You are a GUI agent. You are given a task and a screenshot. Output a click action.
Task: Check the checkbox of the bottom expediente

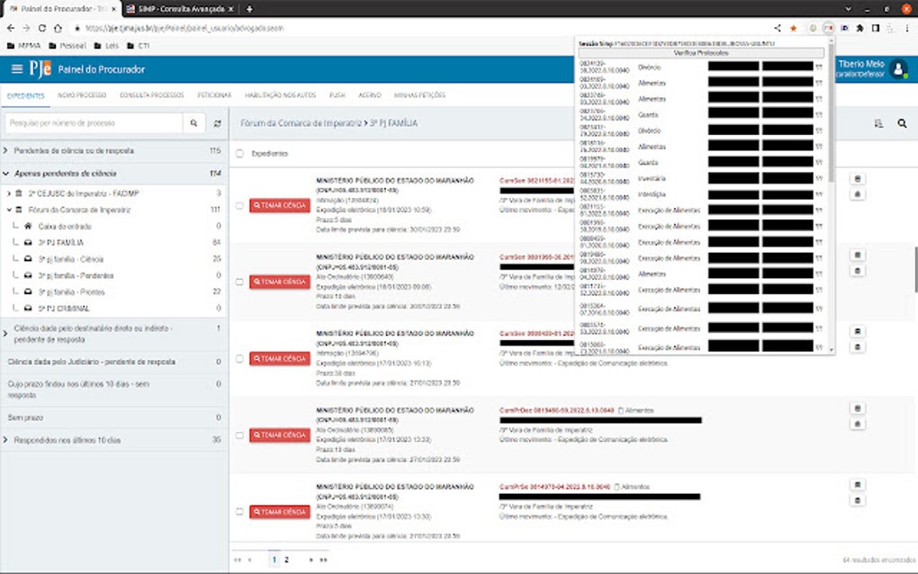tap(238, 512)
